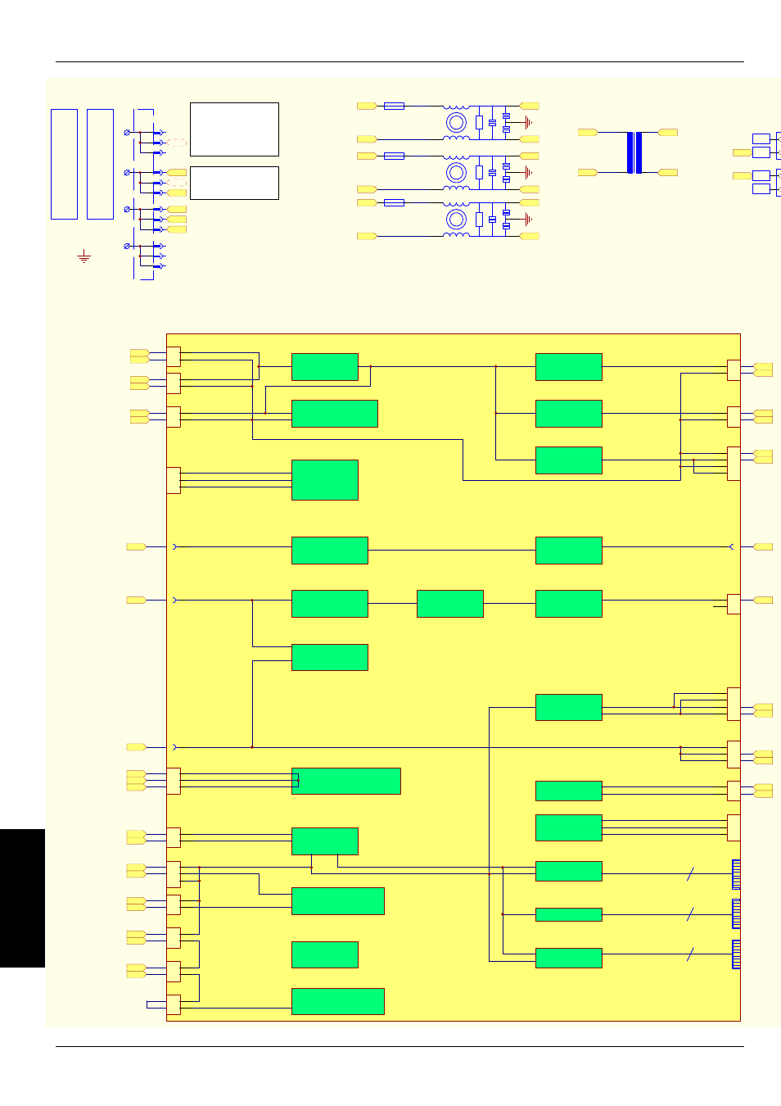The height and width of the screenshot is (1106, 781).
Task: Click the standalone red ground symbol at left
Action: [84, 256]
